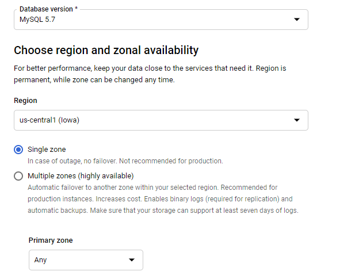Click 'In case of outage, no failover' text
This screenshot has width=359, height=279.
tap(125, 161)
